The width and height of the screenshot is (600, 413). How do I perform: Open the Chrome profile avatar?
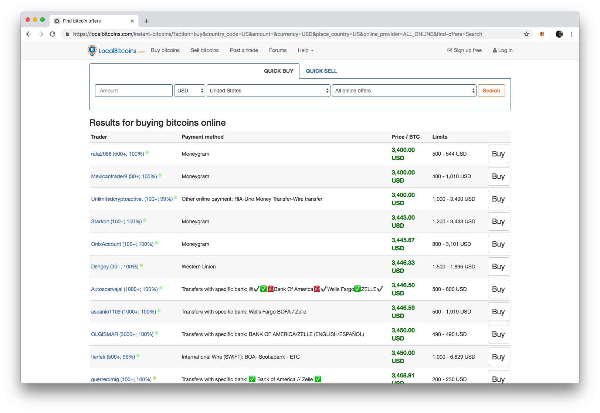coord(559,34)
